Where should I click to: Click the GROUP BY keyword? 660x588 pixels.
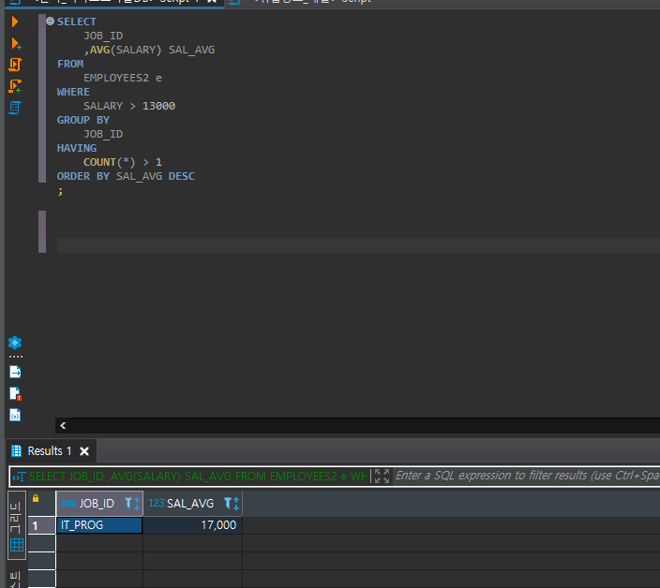[83, 120]
